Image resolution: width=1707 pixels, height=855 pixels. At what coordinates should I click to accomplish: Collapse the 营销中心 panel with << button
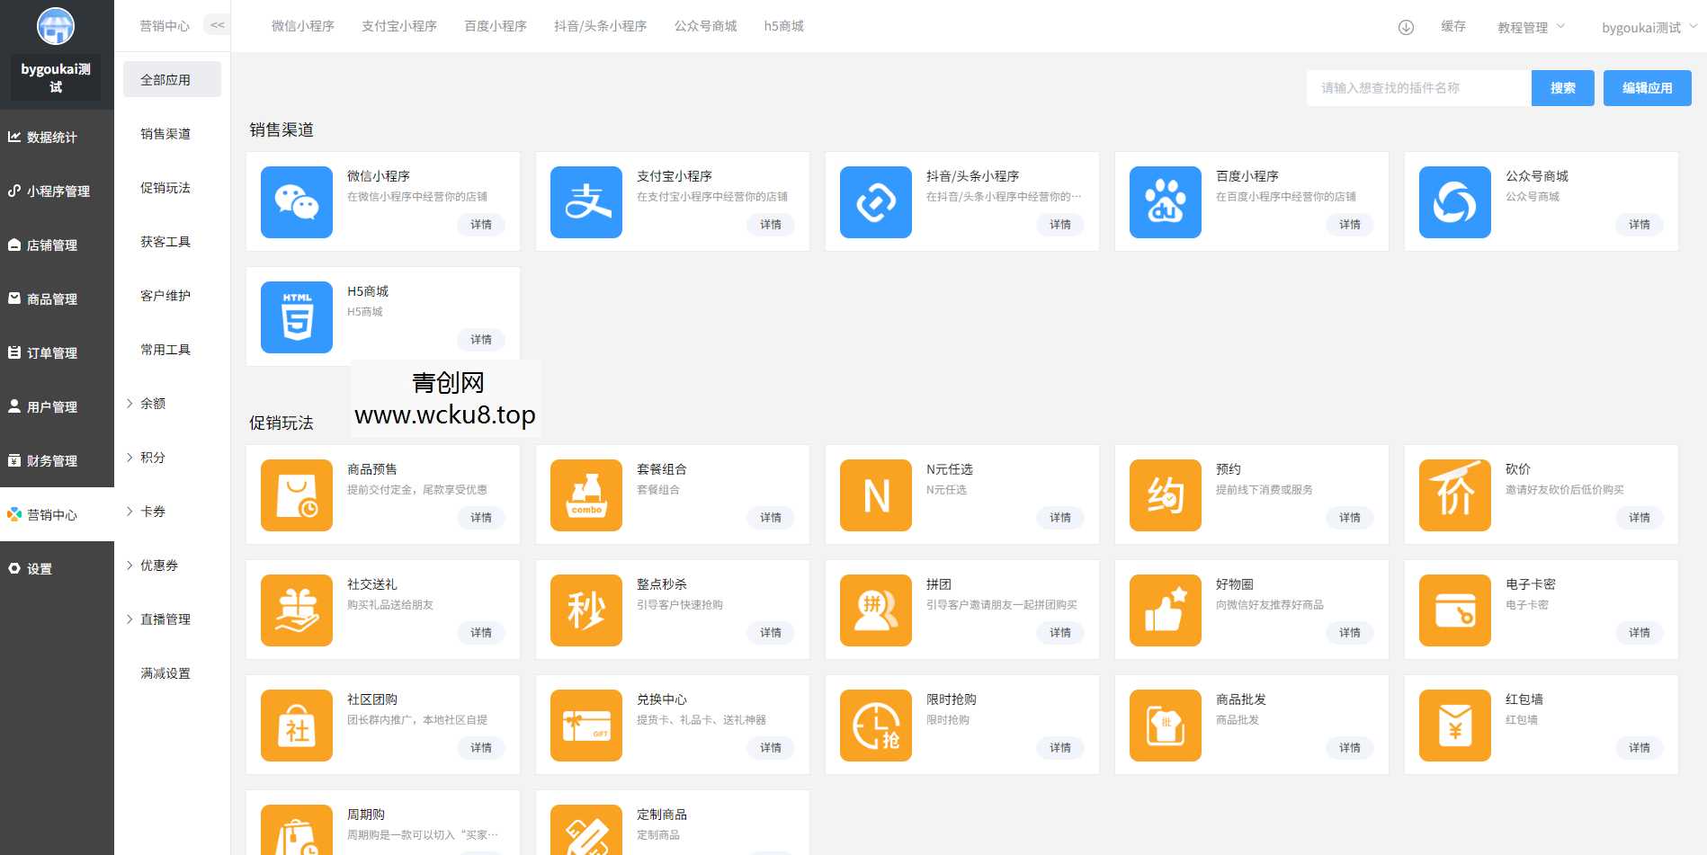[216, 24]
